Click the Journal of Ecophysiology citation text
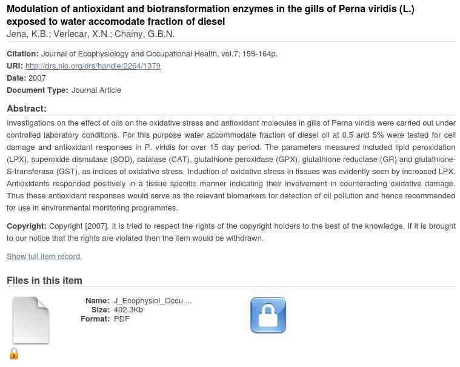Screen dimensions: 460x367 159,54
